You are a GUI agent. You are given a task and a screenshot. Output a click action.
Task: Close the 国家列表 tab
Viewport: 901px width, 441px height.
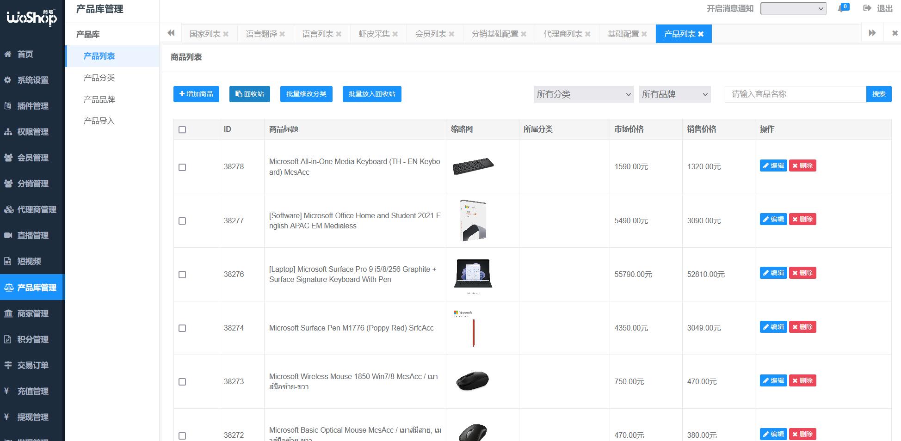tap(226, 34)
